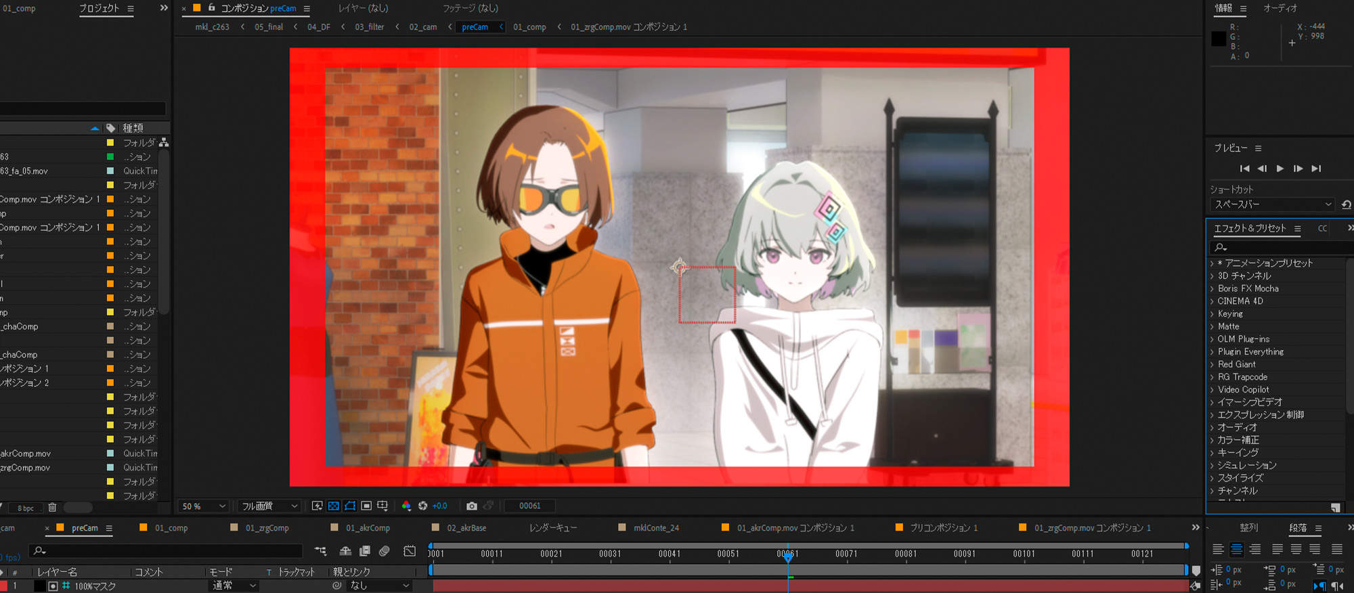Switch to the 01_zrgComp timeline tab
This screenshot has width=1354, height=593.
click(267, 528)
